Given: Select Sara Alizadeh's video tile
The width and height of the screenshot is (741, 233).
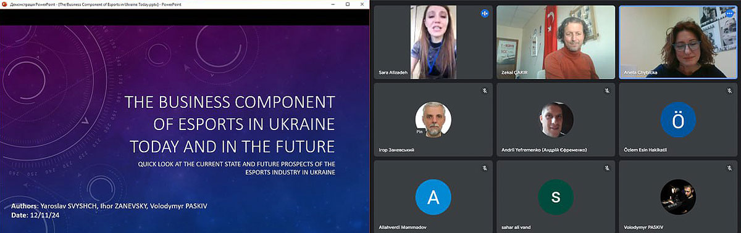Looking at the screenshot, I should point(433,42).
